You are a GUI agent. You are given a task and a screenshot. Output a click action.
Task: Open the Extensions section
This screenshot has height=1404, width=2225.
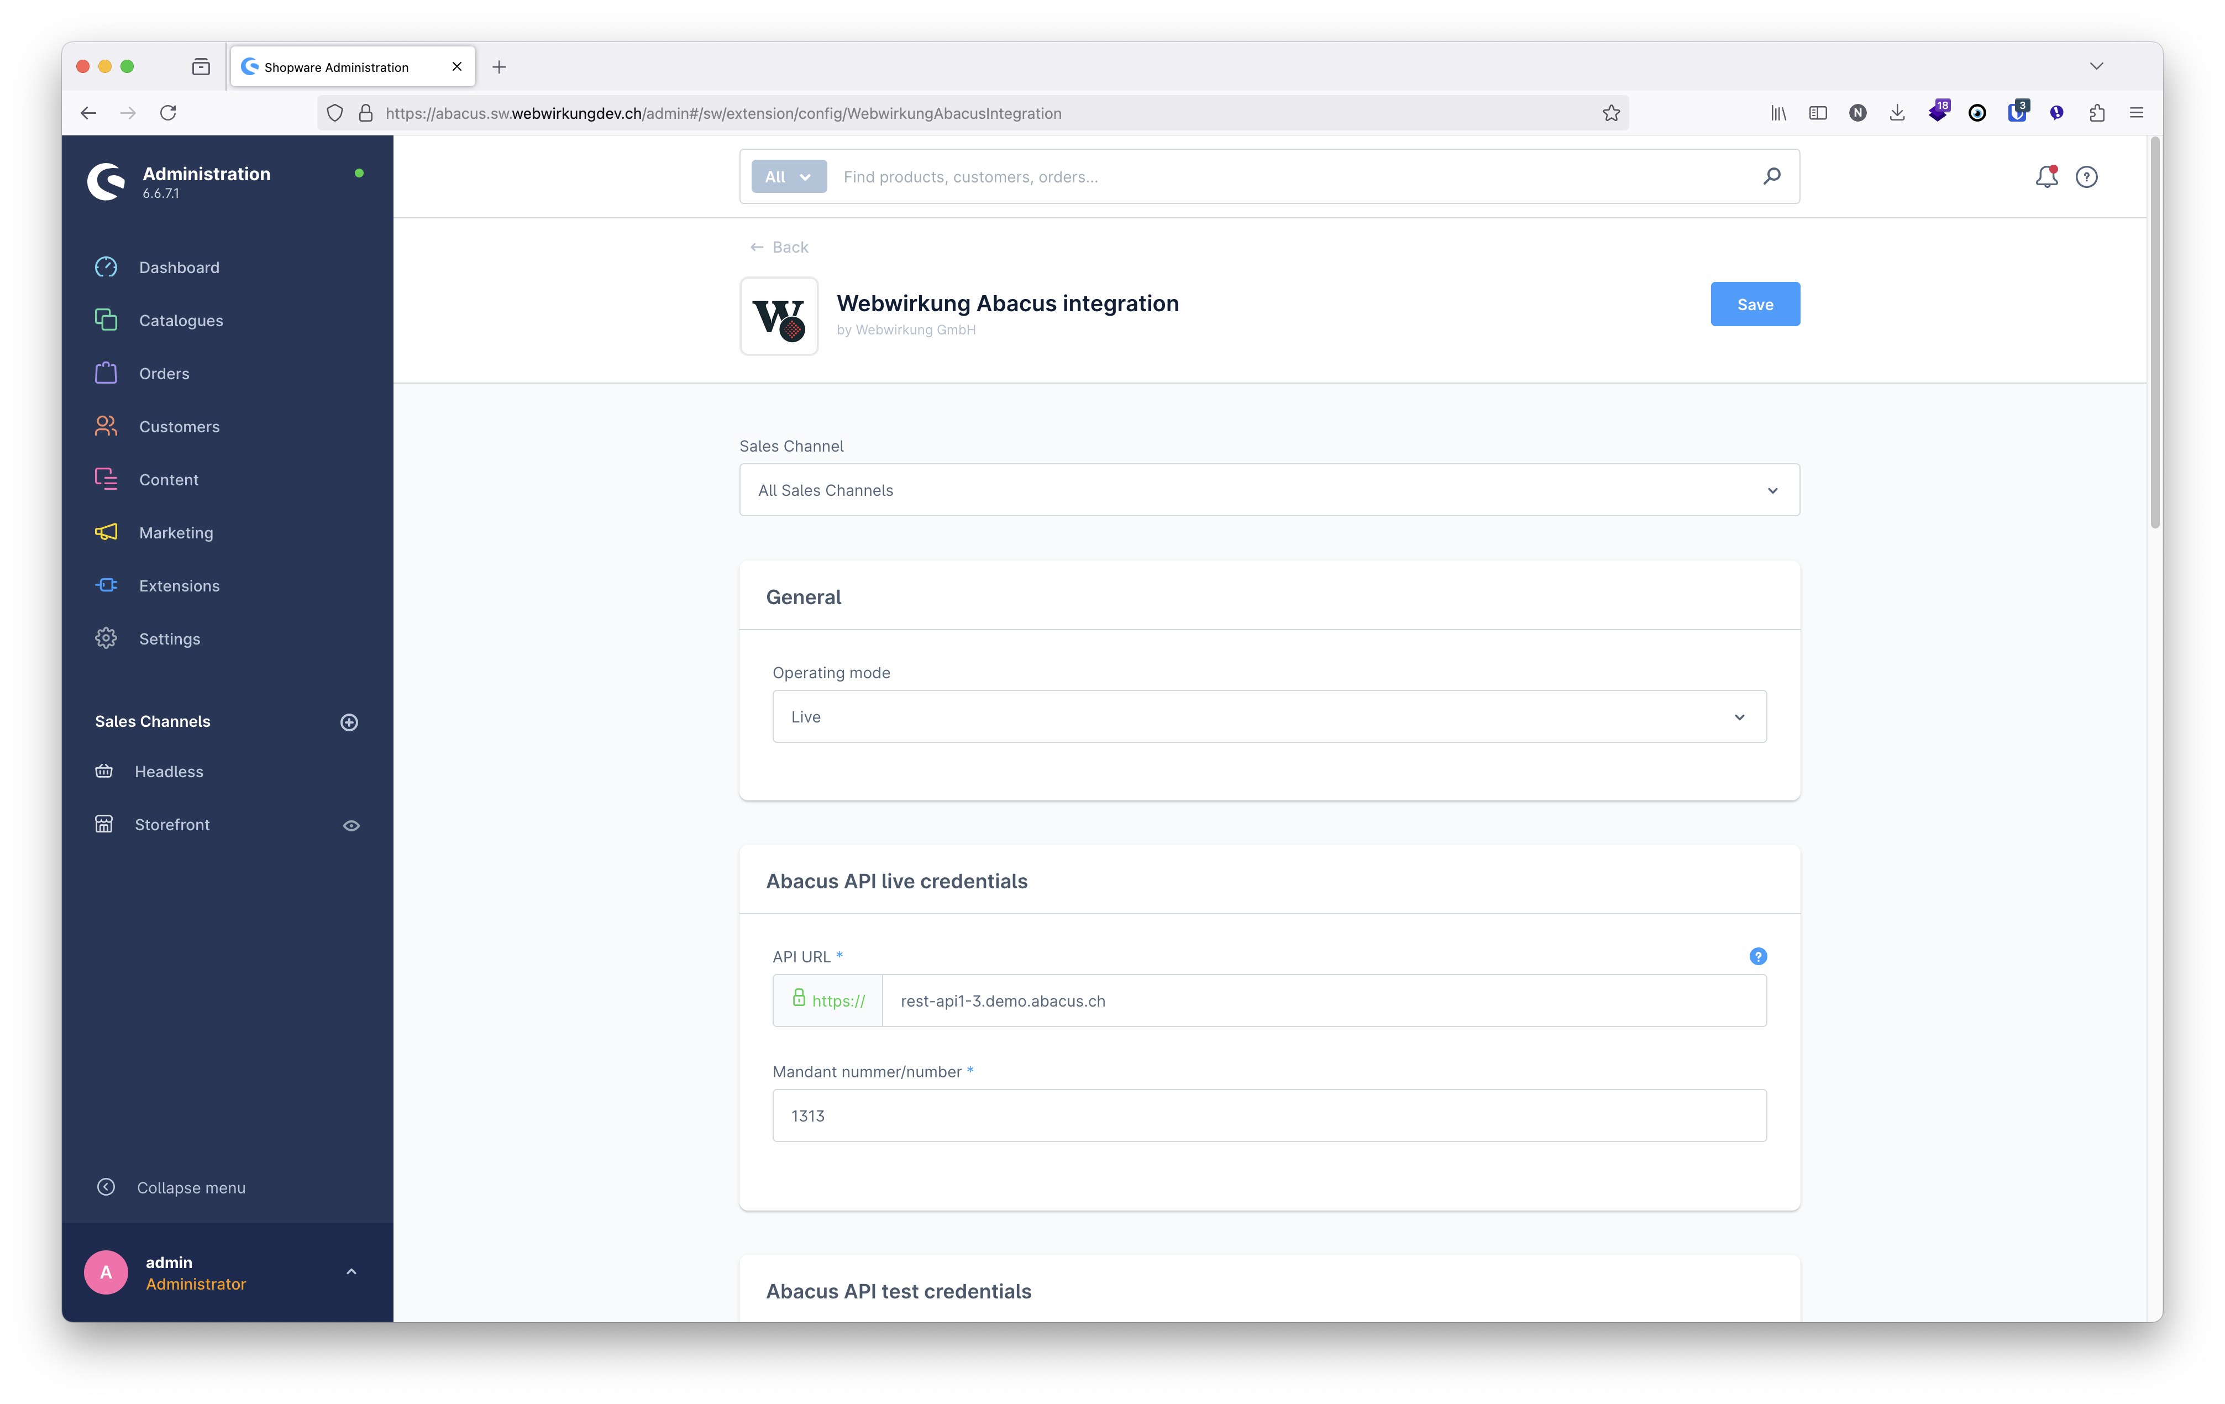click(x=179, y=585)
